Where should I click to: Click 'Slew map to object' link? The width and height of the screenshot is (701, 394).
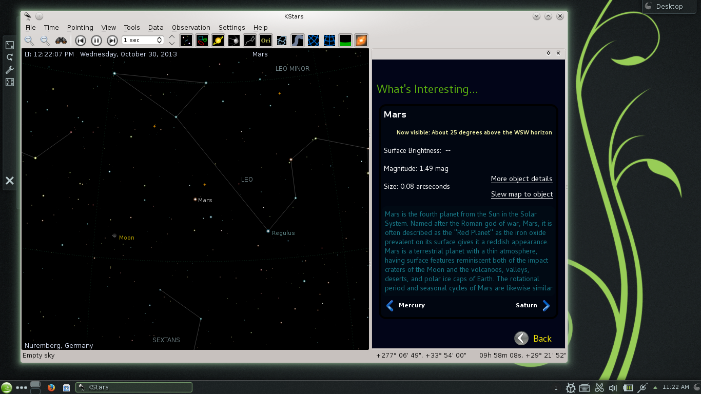coord(522,194)
